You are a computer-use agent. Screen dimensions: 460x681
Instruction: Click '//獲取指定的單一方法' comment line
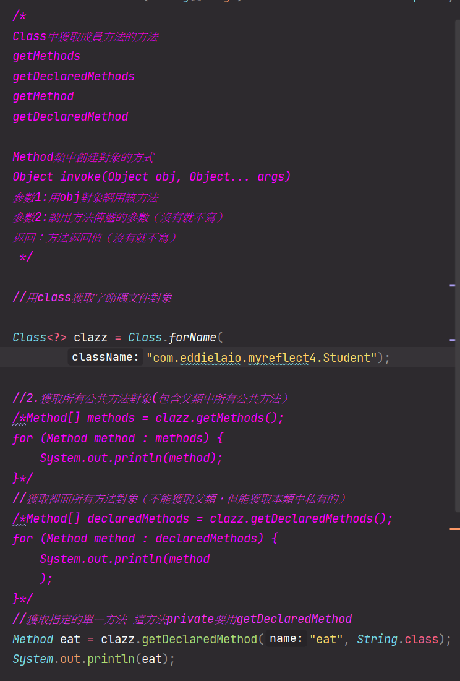click(182, 619)
